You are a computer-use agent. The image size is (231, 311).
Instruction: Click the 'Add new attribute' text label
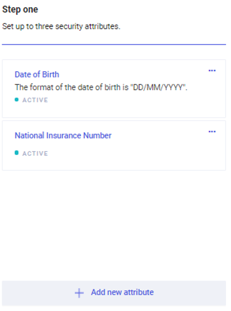pyautogui.click(x=122, y=292)
